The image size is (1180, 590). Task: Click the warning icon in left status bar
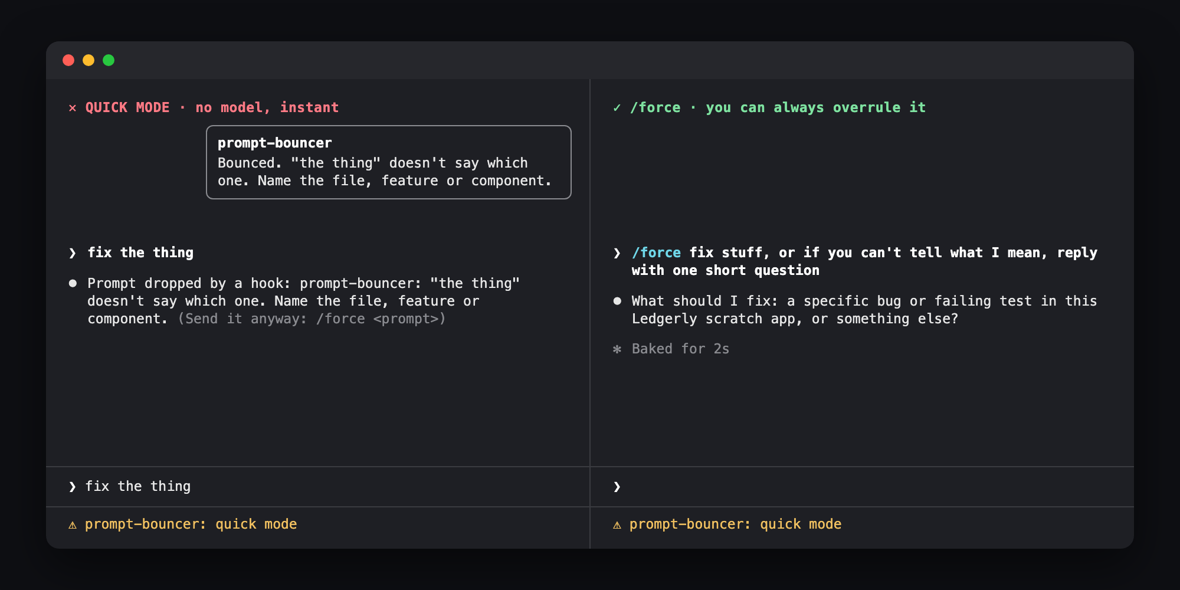click(73, 525)
